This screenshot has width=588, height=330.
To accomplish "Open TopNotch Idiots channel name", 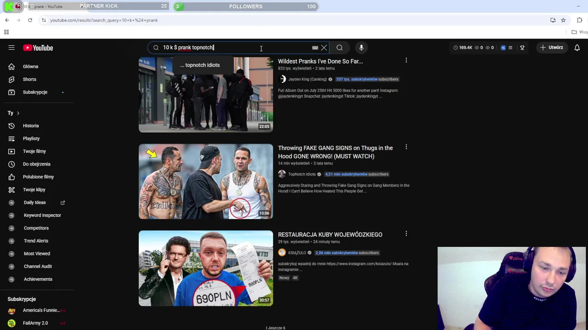I will (302, 174).
